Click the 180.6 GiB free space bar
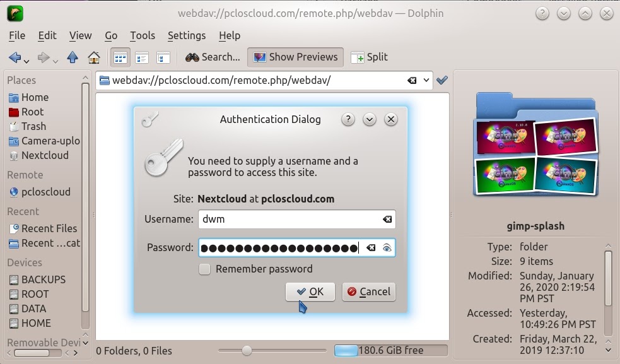The image size is (620, 364). click(x=391, y=351)
